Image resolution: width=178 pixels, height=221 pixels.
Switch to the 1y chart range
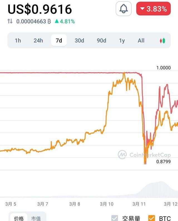click(x=122, y=41)
